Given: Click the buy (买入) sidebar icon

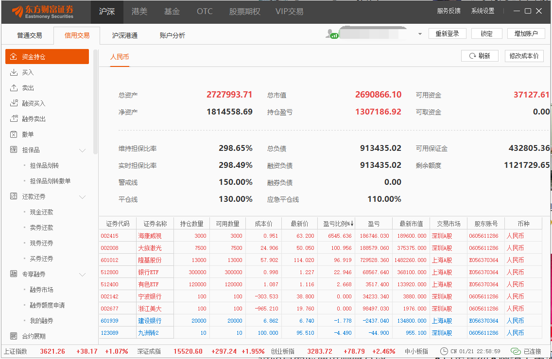Looking at the screenshot, I should pos(14,72).
